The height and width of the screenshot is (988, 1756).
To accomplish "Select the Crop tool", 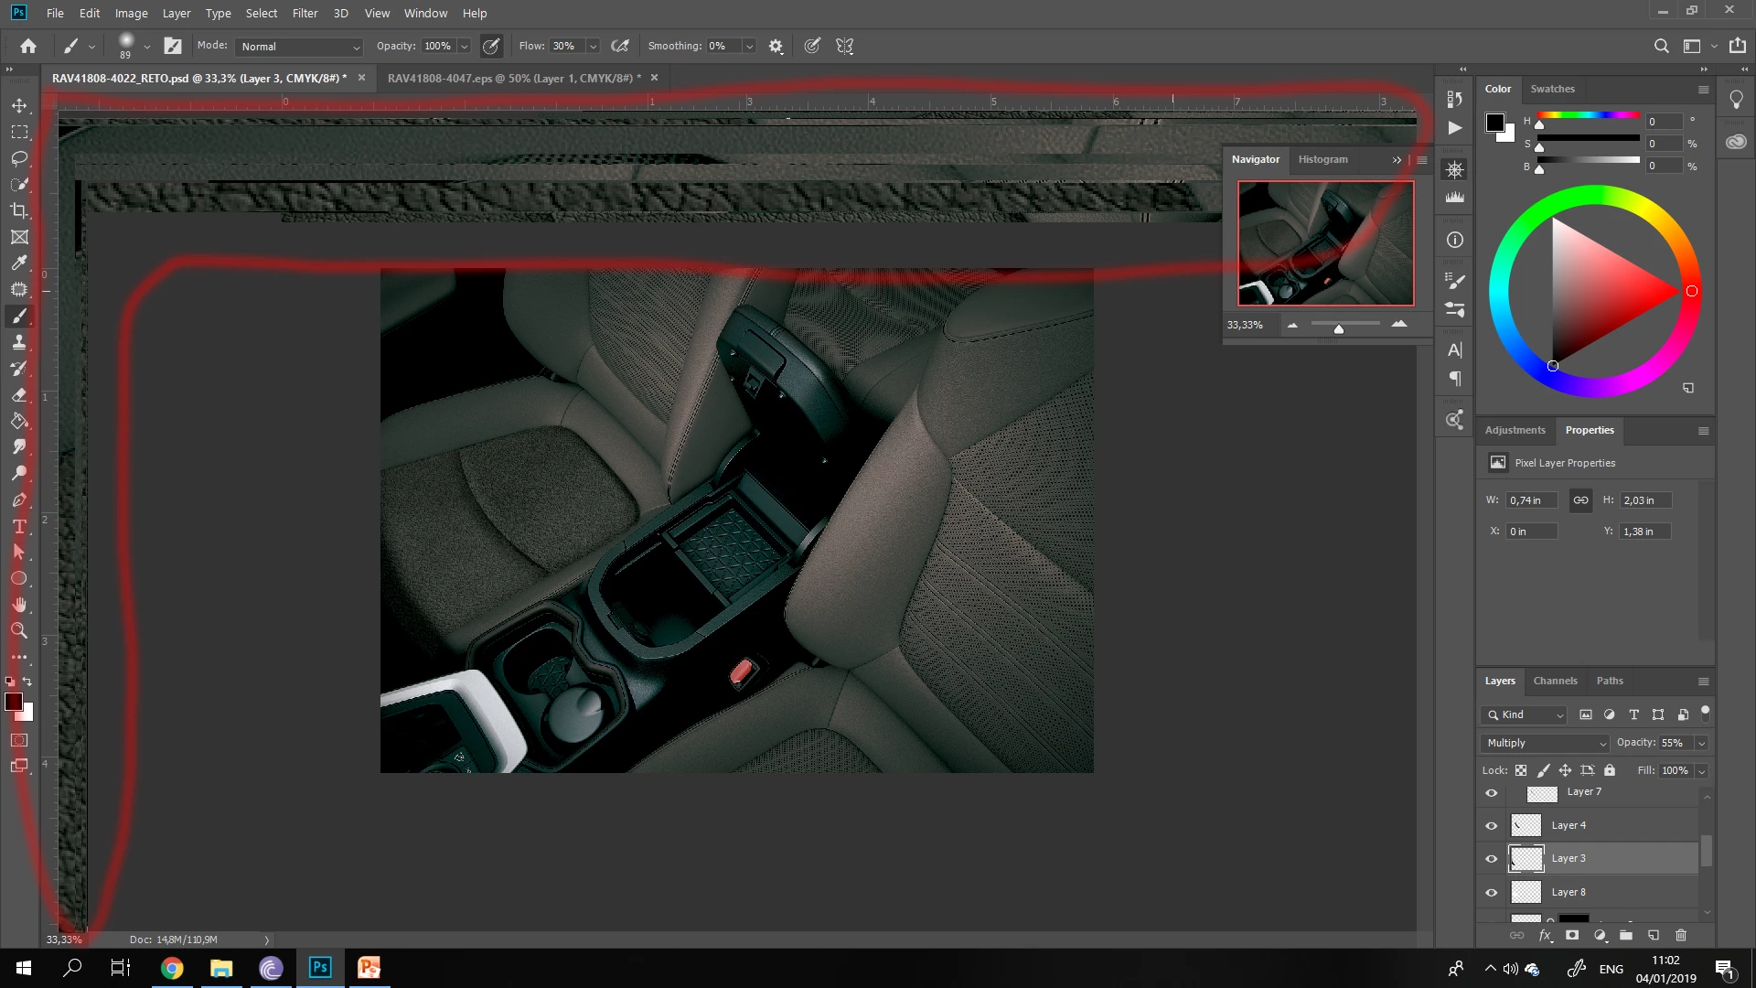I will click(19, 211).
